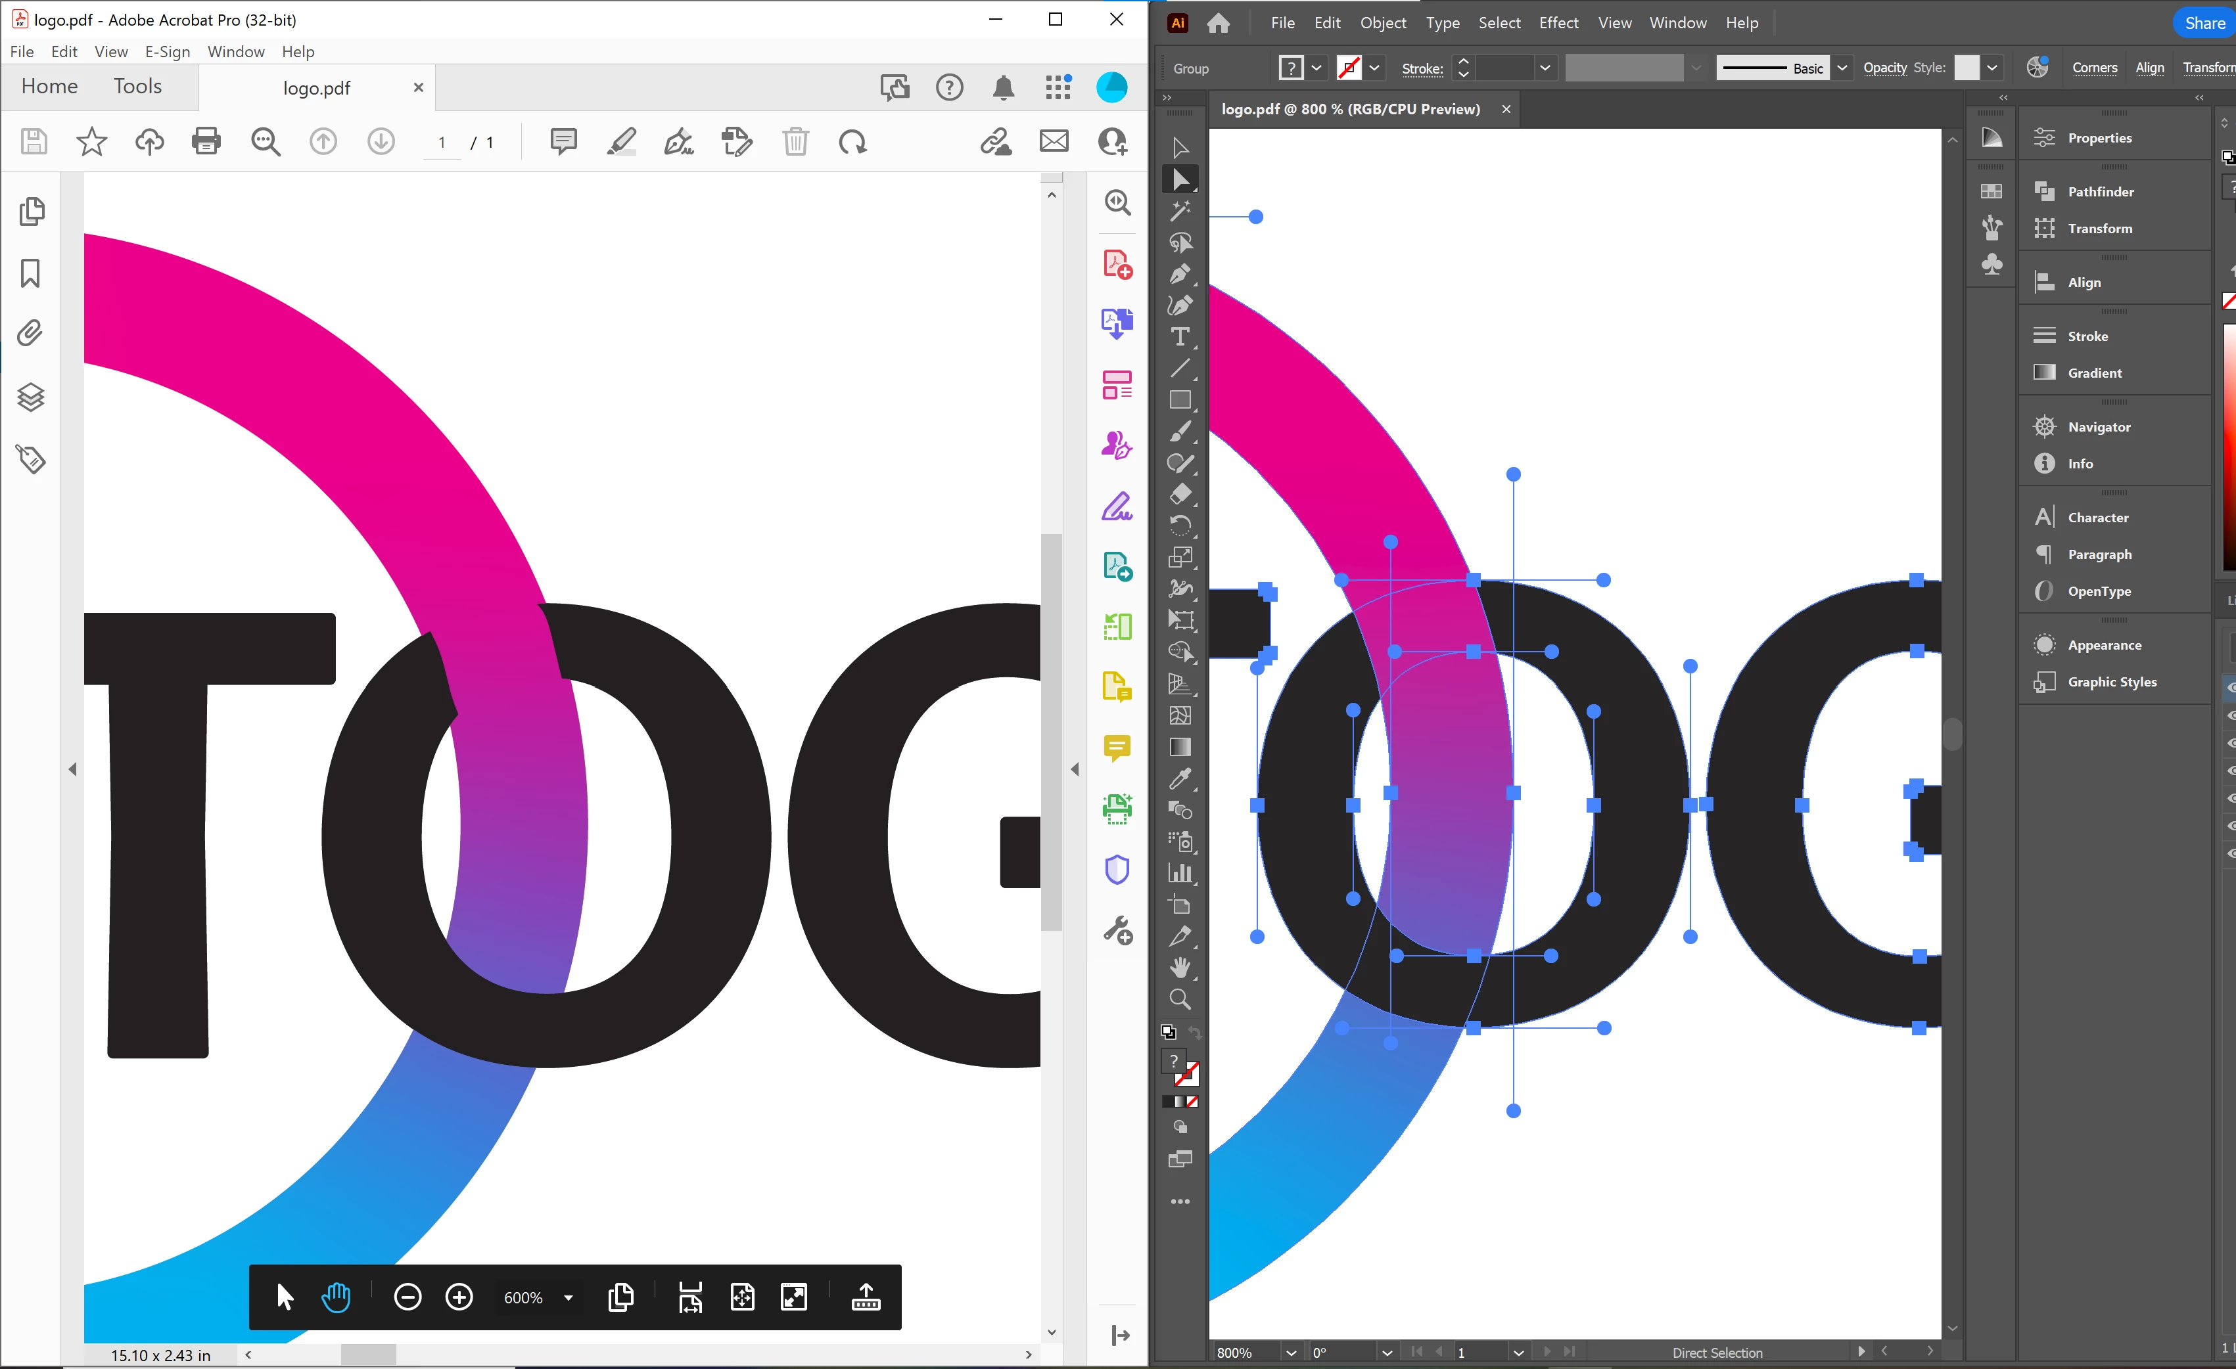Open the Acrobat Layers side panel
This screenshot has width=2236, height=1369.
(31, 397)
